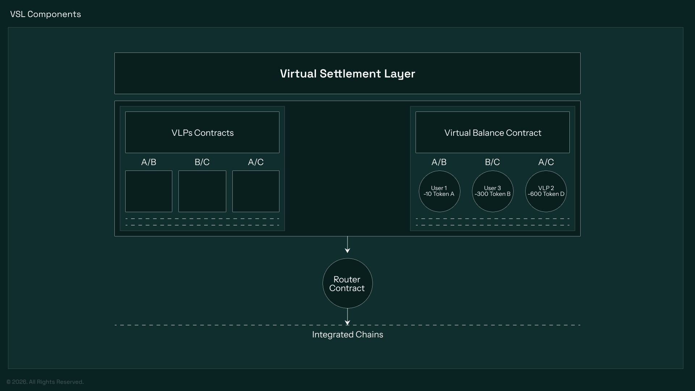Click empty A/C box under VLPs Contracts
The height and width of the screenshot is (391, 695).
click(x=256, y=191)
